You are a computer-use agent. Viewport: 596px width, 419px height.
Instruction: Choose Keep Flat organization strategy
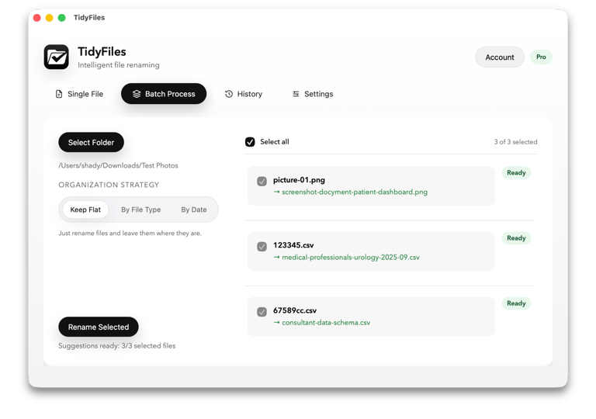(85, 209)
